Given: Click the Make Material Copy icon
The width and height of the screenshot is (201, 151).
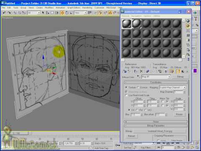Looking at the screenshot, I should (x=147, y=72).
